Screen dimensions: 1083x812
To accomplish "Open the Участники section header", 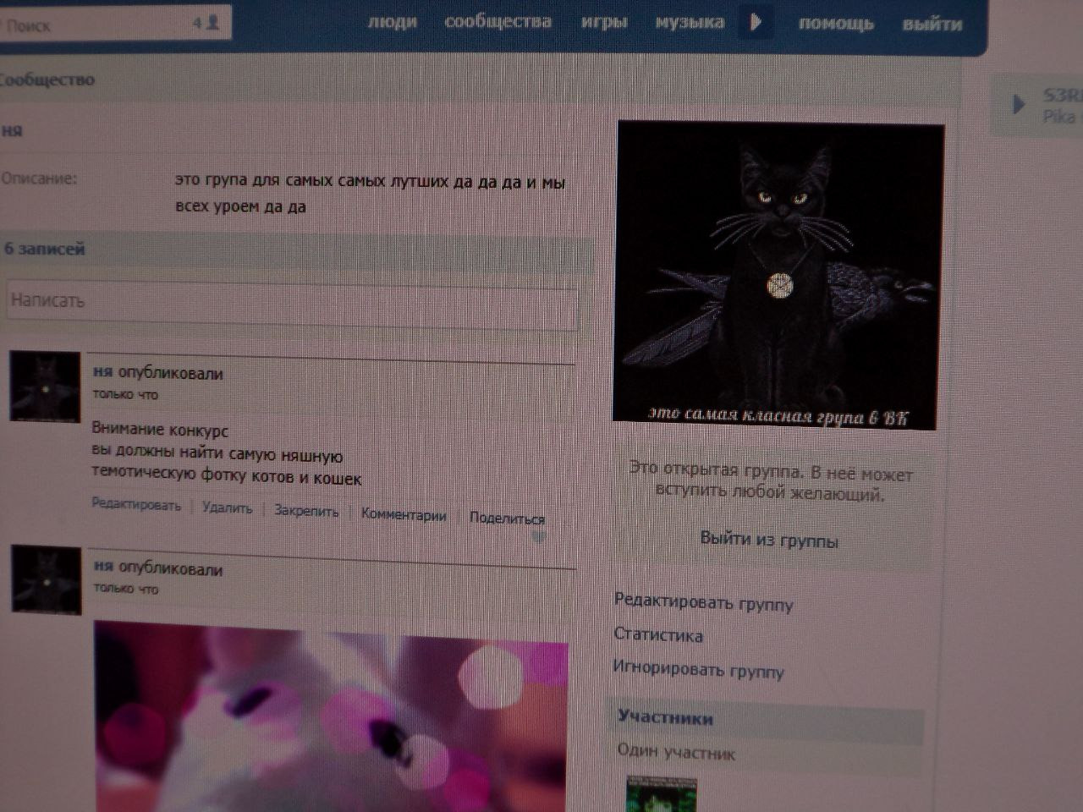I will click(x=666, y=718).
